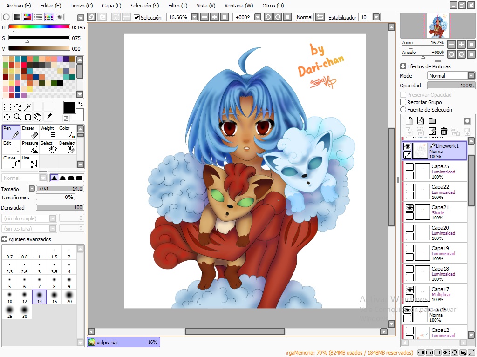Open the Capa menu
Viewport: 477px width, 357px height.
coord(111,6)
